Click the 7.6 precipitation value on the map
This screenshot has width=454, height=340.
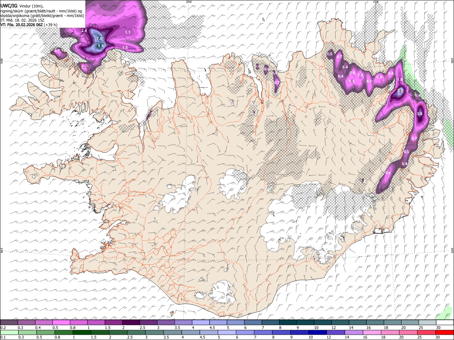99,38
